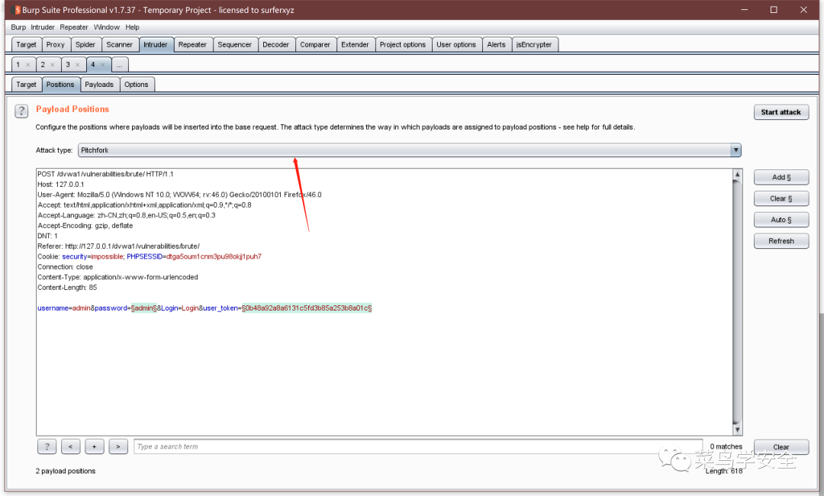Select the Positions sub-tab
This screenshot has height=496, width=824.
pos(60,85)
